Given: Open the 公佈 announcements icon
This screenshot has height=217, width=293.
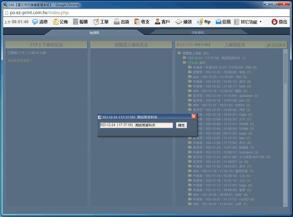Looking at the screenshot, I should click(x=56, y=22).
